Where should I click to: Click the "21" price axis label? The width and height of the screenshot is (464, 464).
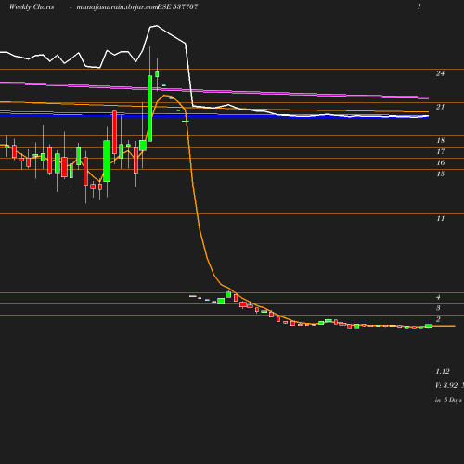pyautogui.click(x=440, y=107)
